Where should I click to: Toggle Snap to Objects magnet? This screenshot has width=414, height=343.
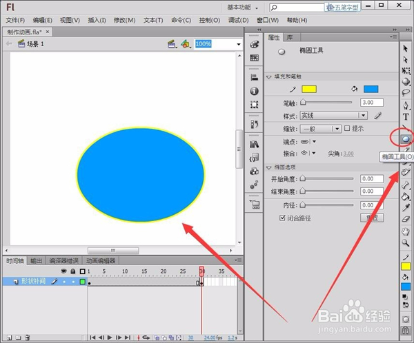pos(406,331)
